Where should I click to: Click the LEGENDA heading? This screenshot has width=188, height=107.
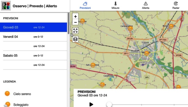[x=9, y=82]
